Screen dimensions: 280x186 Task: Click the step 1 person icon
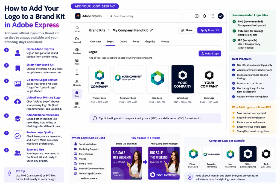click(x=17, y=53)
